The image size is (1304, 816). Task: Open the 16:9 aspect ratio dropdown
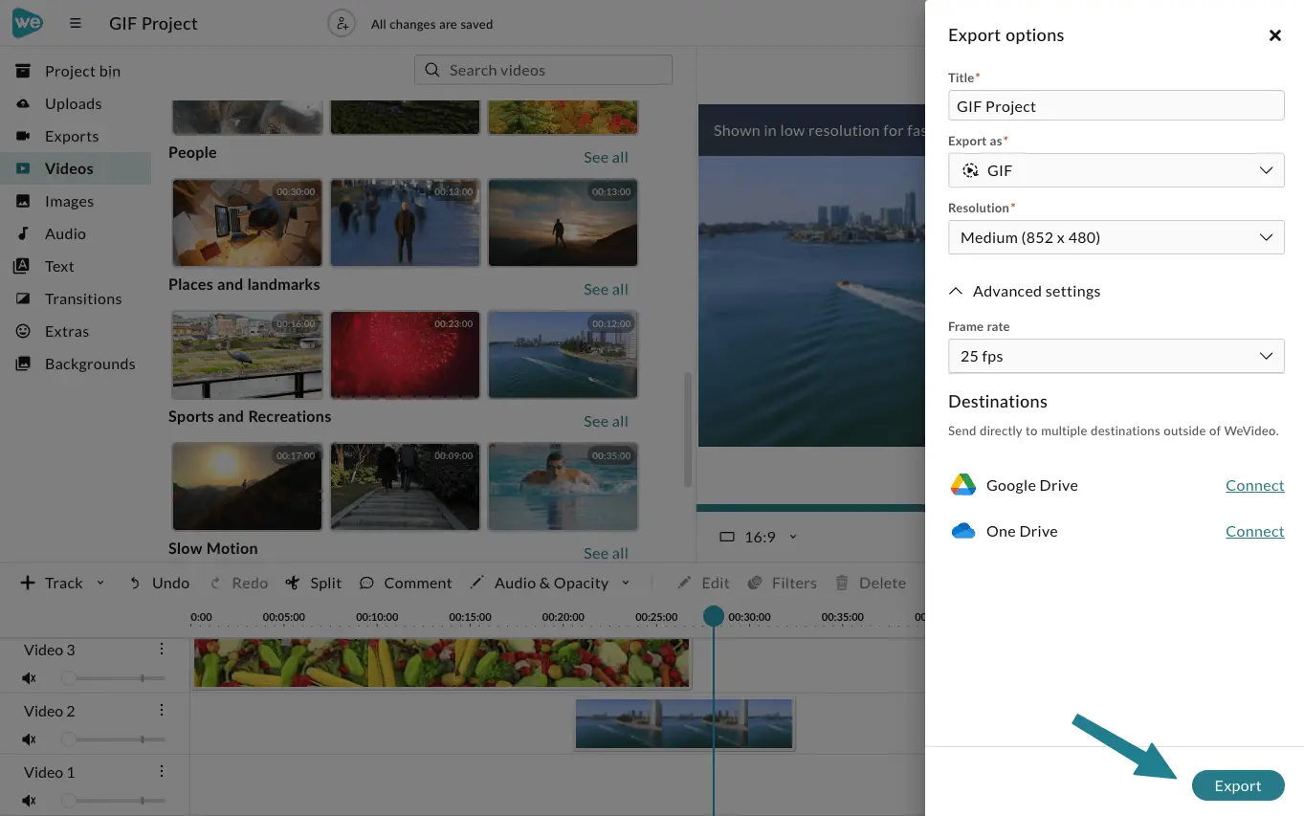[758, 537]
